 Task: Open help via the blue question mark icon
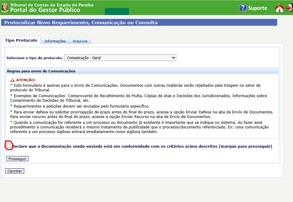[243, 8]
